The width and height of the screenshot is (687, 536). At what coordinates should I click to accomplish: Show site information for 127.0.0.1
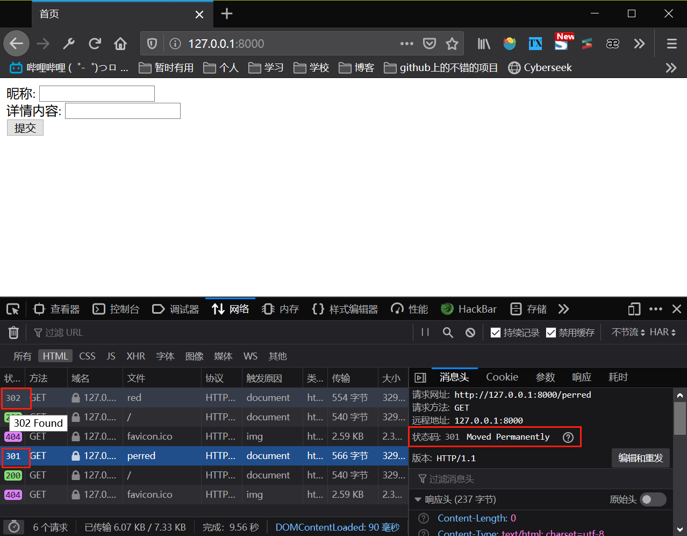point(175,44)
